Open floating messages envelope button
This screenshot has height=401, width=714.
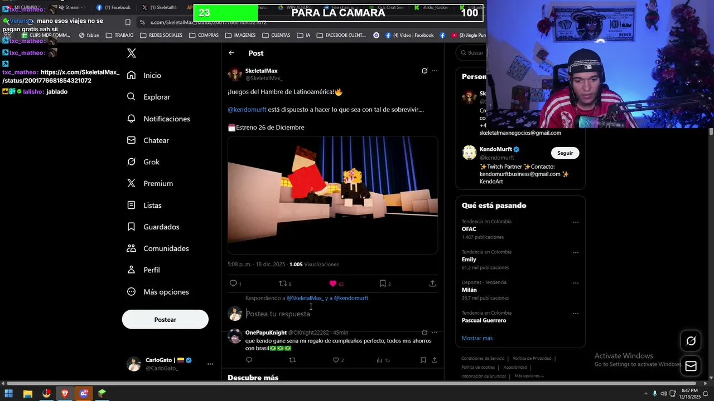point(691,366)
